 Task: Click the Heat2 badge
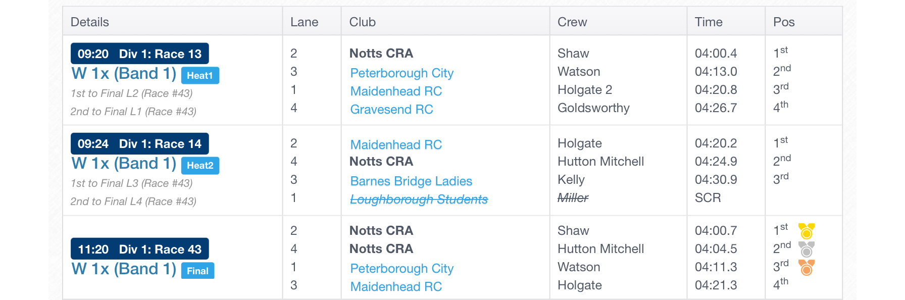200,165
